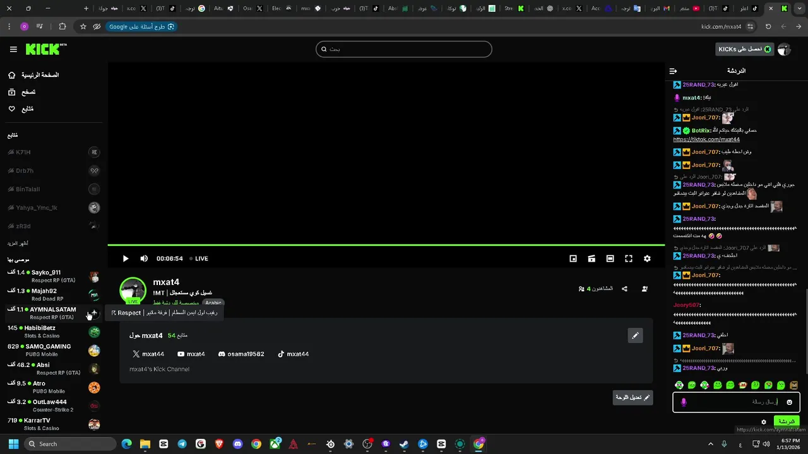808x454 pixels.
Task: Bookmark this page with the star icon
Action: click(83, 26)
